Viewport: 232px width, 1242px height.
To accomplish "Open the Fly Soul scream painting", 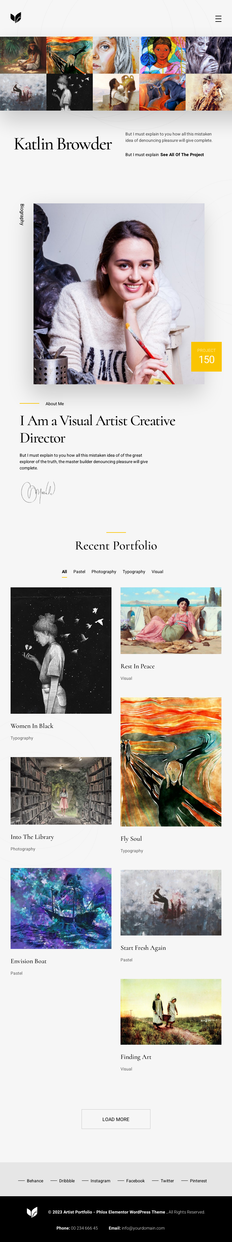I will [x=171, y=762].
